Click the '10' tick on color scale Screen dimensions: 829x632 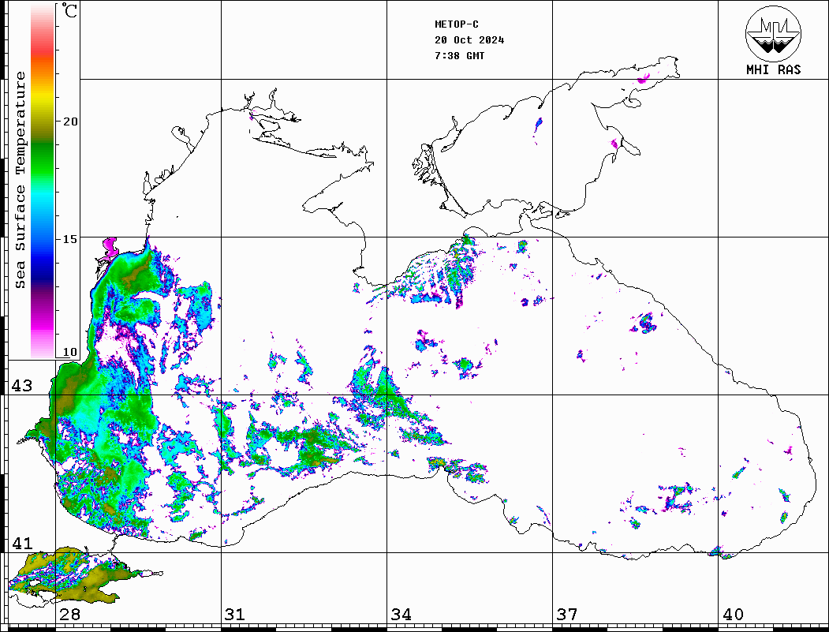coord(70,352)
